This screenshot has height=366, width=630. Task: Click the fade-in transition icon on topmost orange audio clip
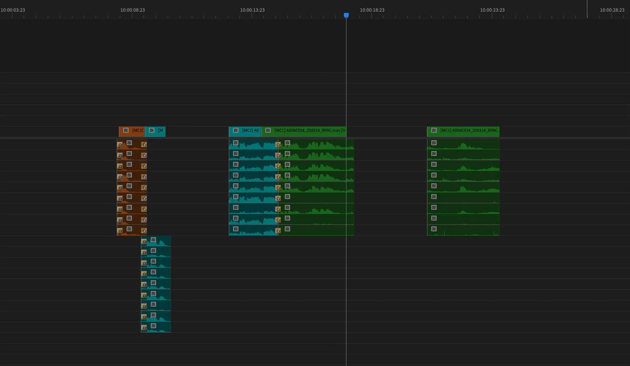(x=120, y=145)
